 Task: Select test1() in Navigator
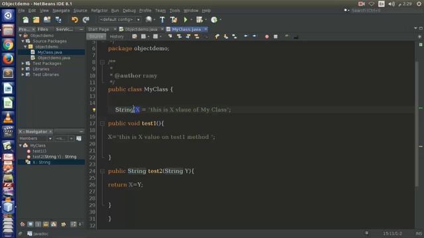40,151
